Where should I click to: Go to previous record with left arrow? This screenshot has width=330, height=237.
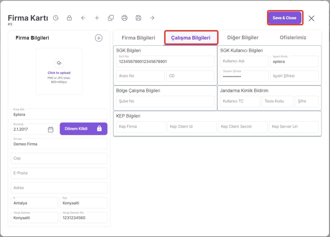pos(83,18)
